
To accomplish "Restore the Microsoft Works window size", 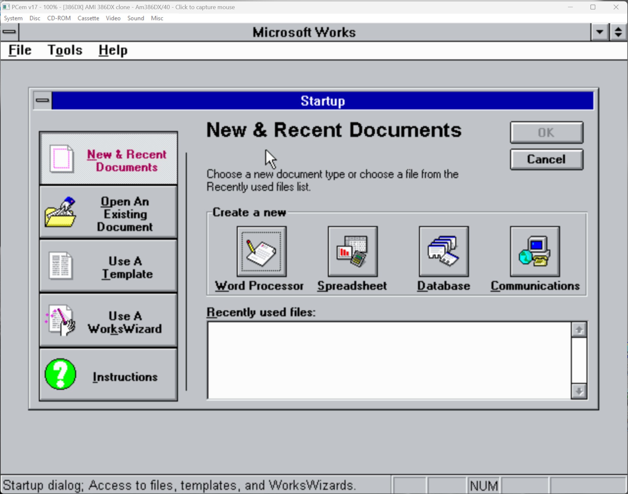I will point(618,32).
